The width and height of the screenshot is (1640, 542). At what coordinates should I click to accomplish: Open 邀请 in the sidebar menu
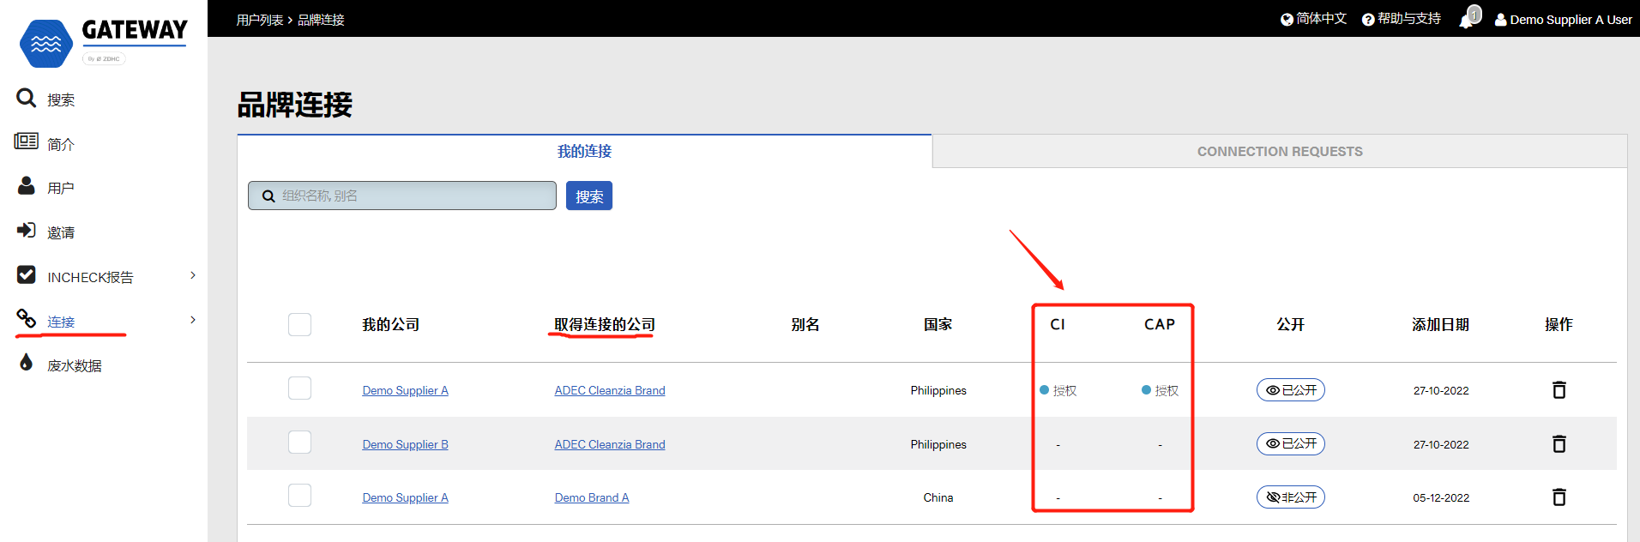point(61,233)
